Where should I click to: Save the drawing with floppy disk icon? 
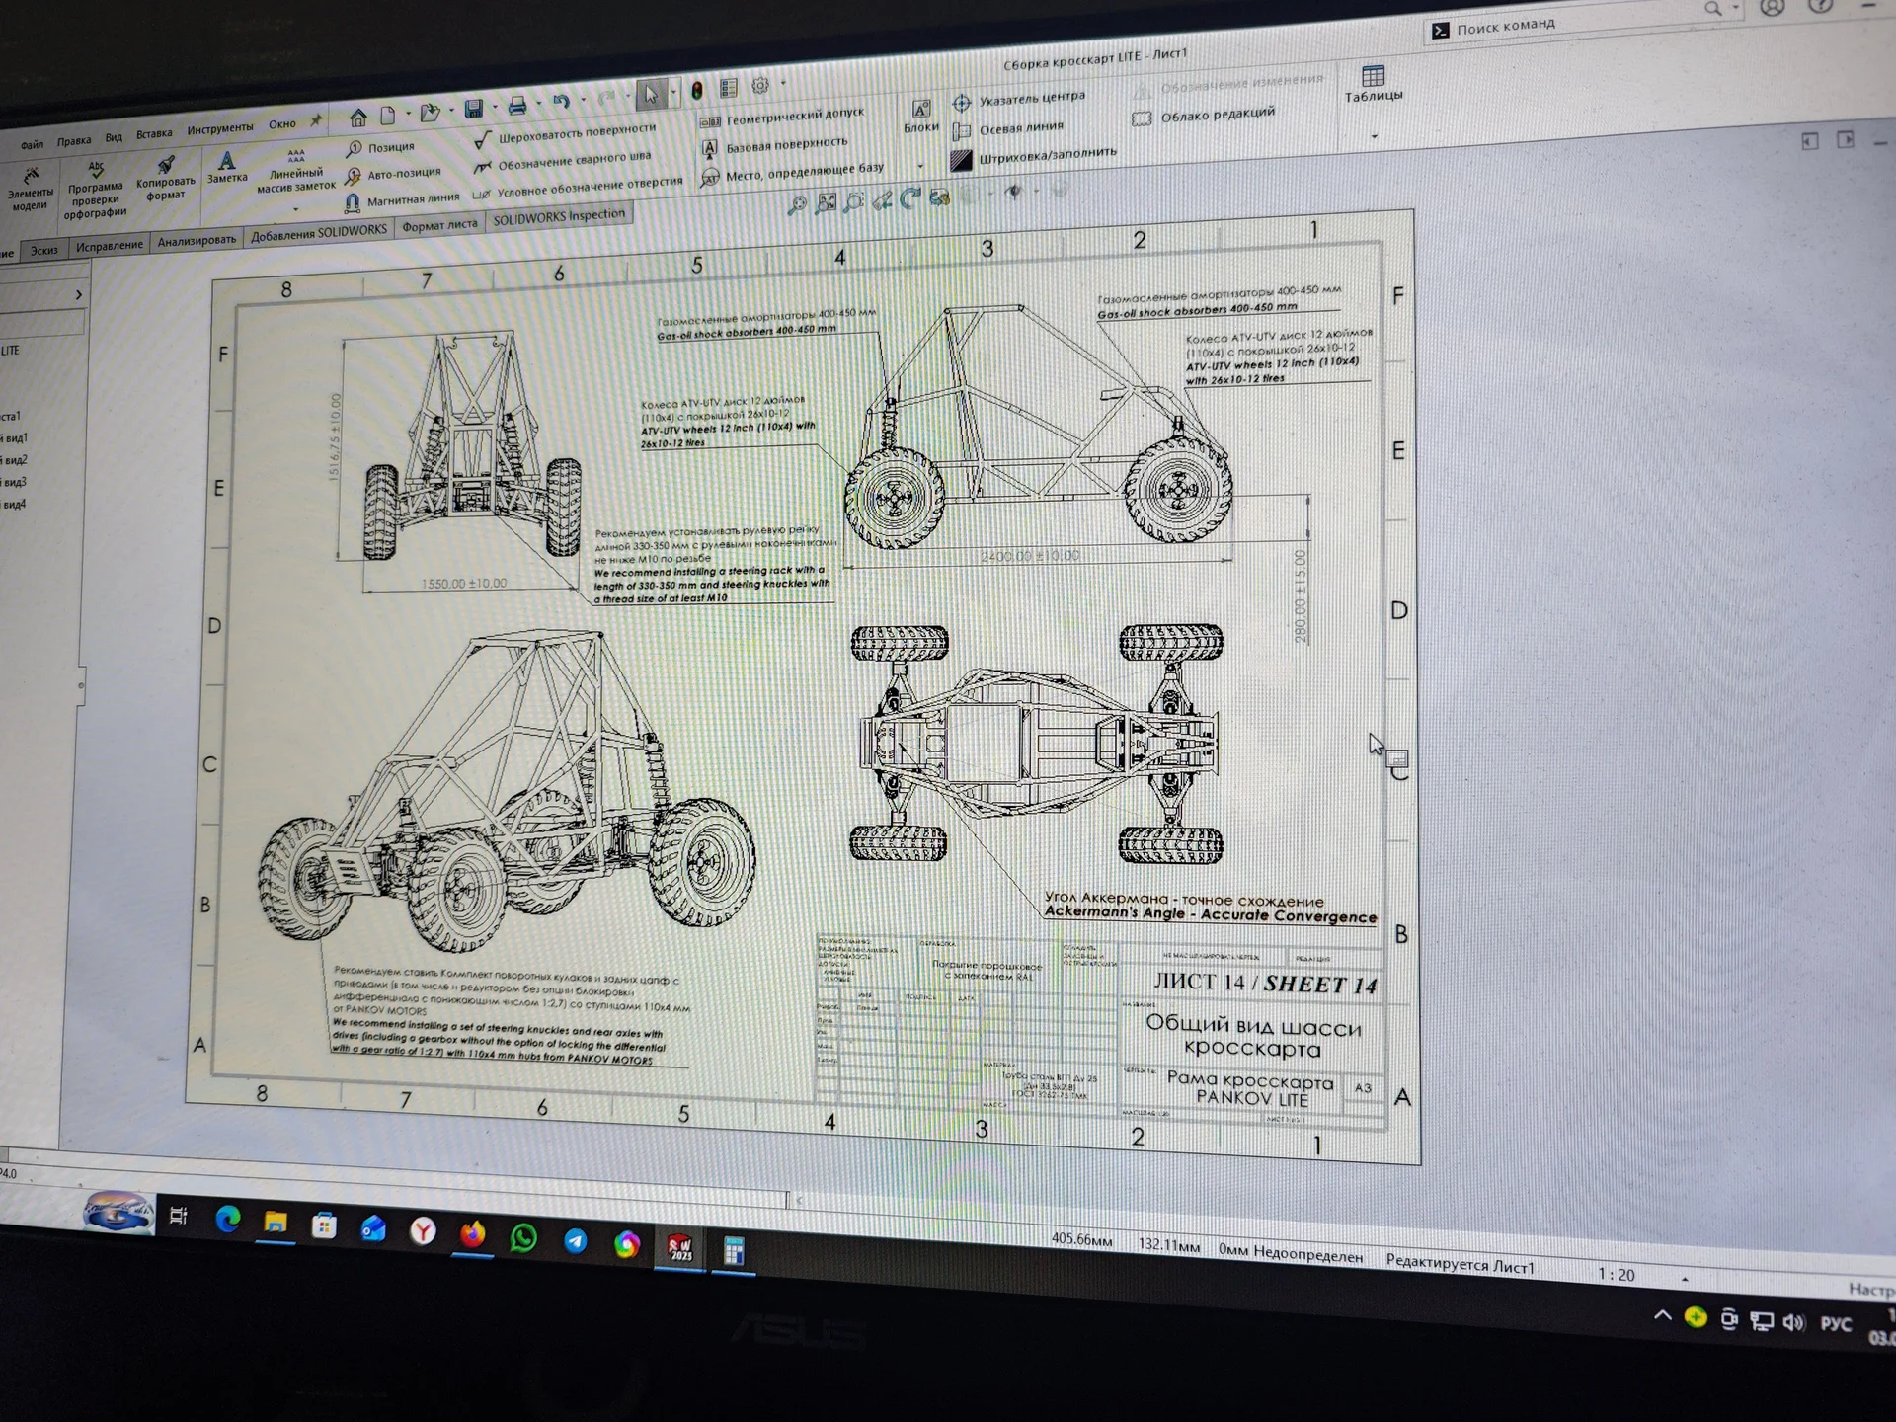[474, 109]
